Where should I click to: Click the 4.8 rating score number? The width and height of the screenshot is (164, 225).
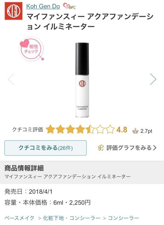pyautogui.click(x=122, y=130)
